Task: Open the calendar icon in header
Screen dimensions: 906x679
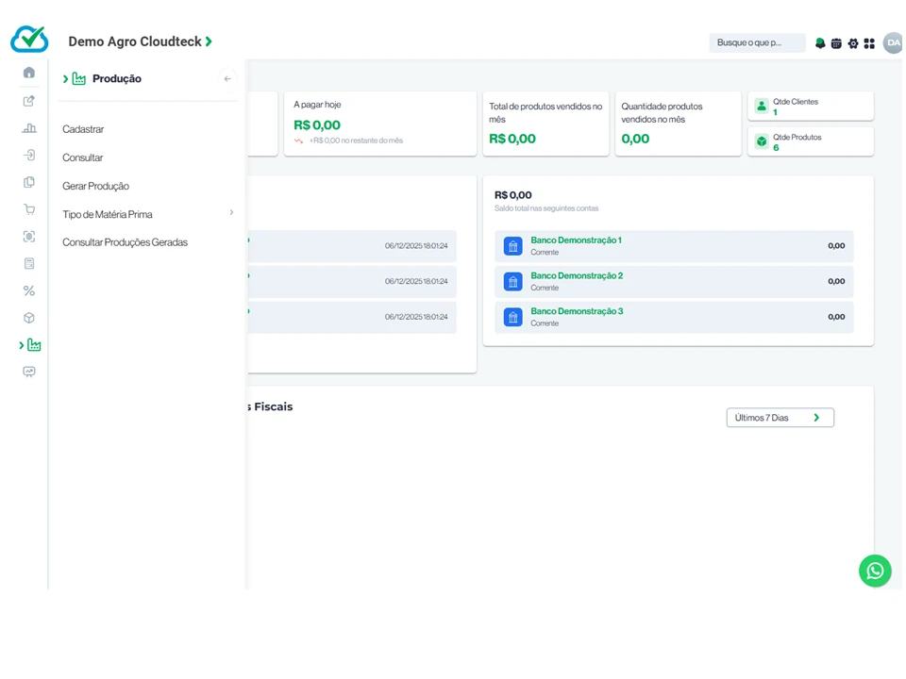Action: pos(836,43)
